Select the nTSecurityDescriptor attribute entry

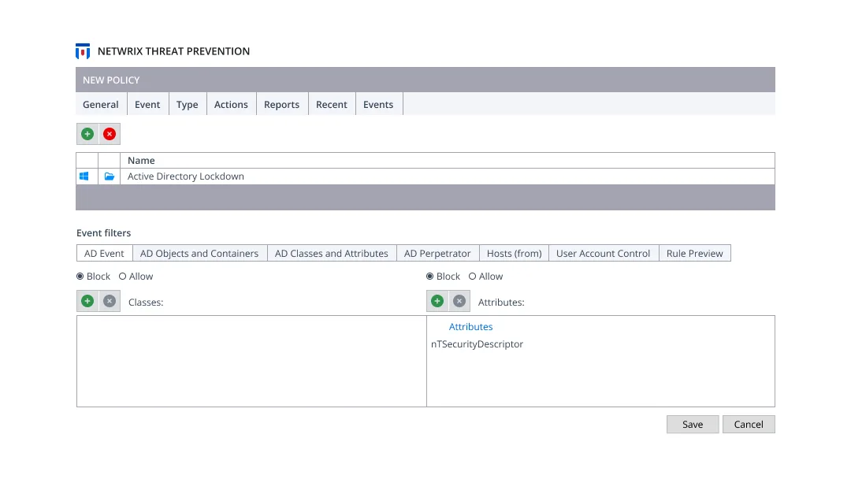[477, 344]
